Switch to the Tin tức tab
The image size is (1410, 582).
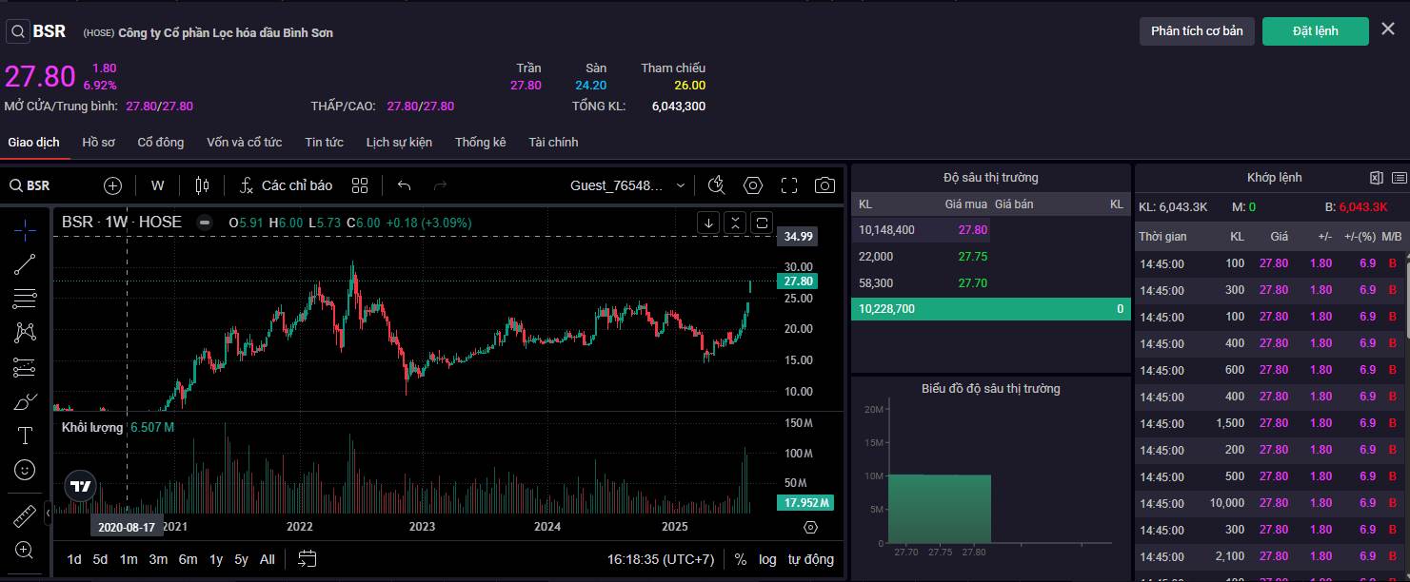pyautogui.click(x=324, y=142)
